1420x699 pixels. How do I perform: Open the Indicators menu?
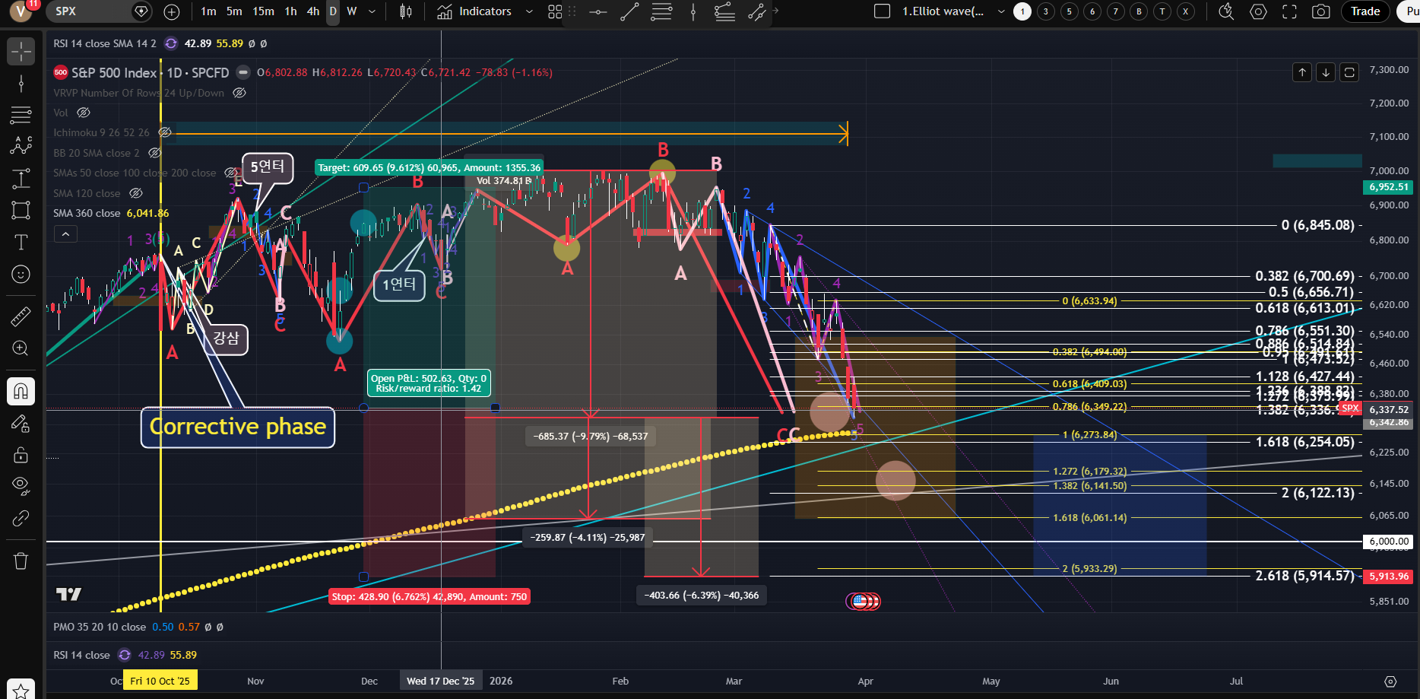coord(475,11)
